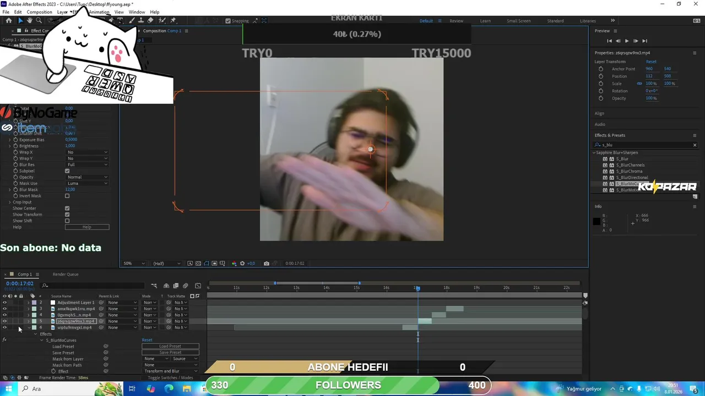Hide the uiptu9mvgxl.mp4 layer
This screenshot has width=705, height=396.
5,327
